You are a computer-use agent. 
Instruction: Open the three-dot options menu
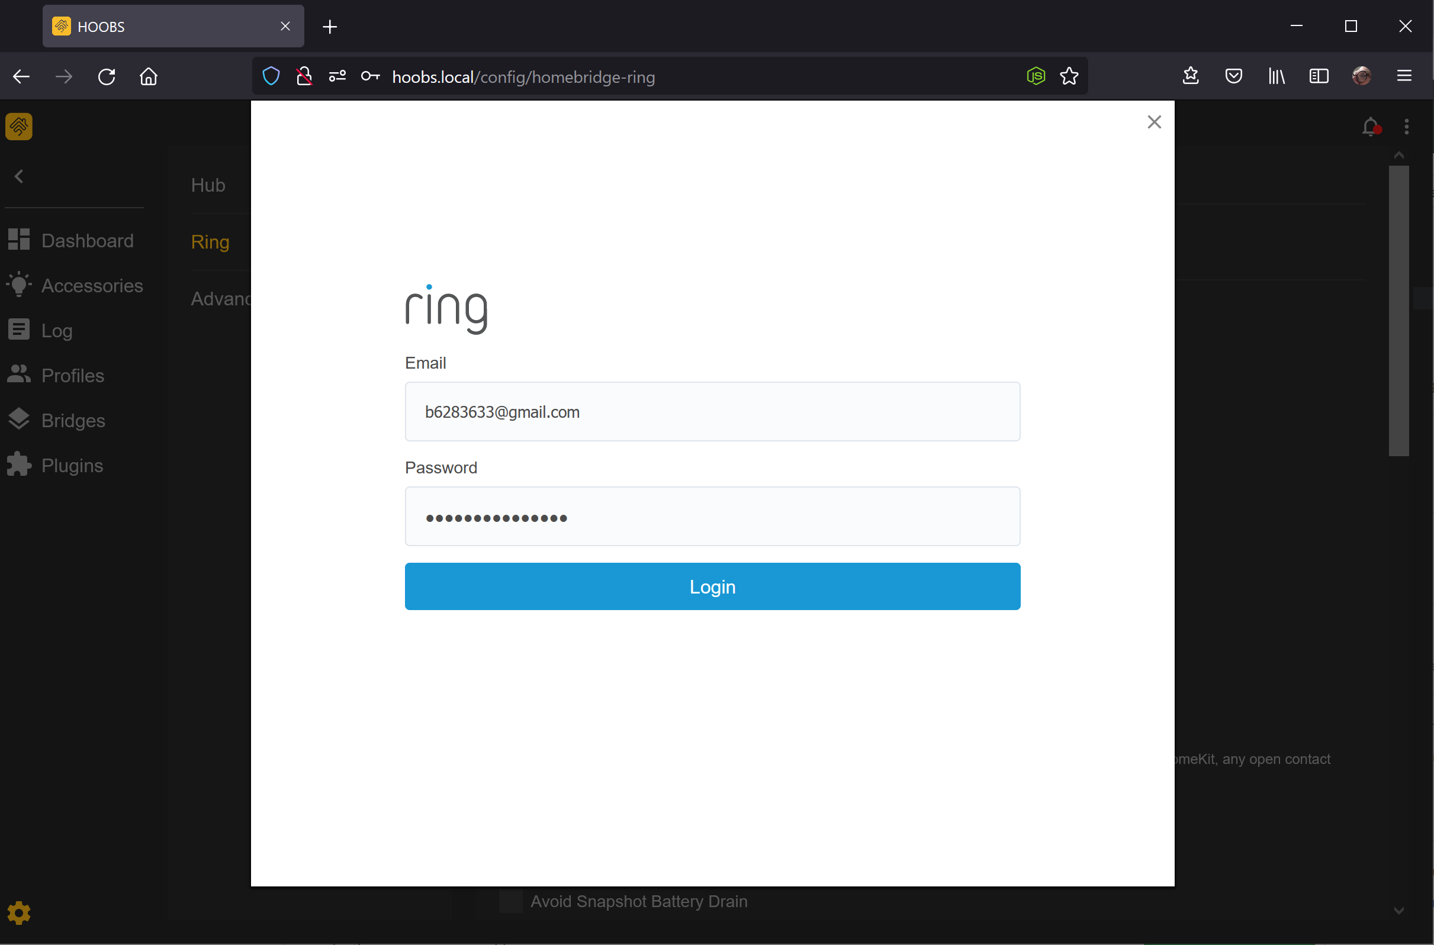(1406, 126)
